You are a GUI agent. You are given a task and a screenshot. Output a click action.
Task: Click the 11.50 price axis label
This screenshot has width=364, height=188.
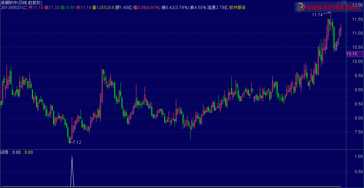pyautogui.click(x=357, y=19)
